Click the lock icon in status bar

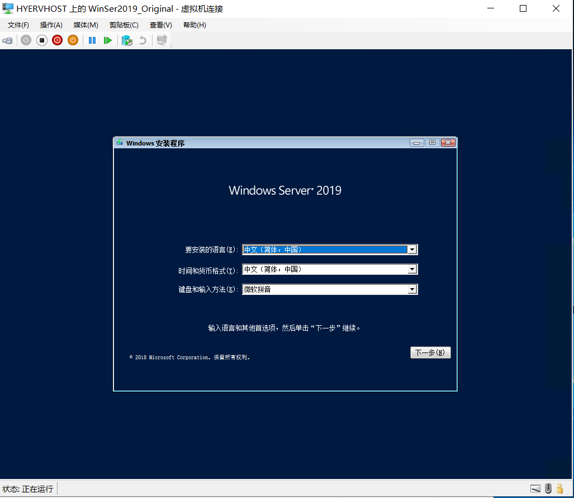(x=561, y=488)
